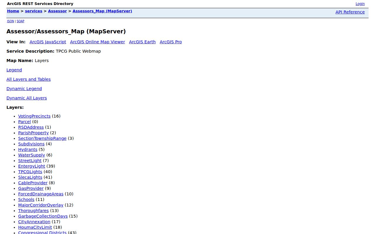Viewport: 375px width, 234px height.
Task: Open the services breadcrumb link
Action: coord(34,11)
